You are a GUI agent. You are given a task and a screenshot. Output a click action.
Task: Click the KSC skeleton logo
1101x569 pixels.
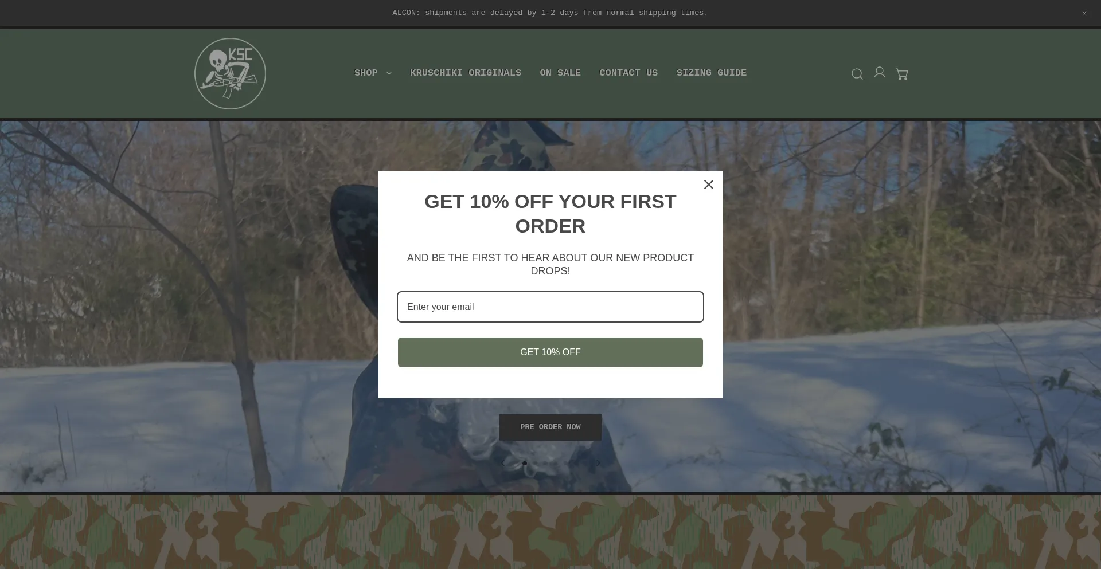point(230,73)
